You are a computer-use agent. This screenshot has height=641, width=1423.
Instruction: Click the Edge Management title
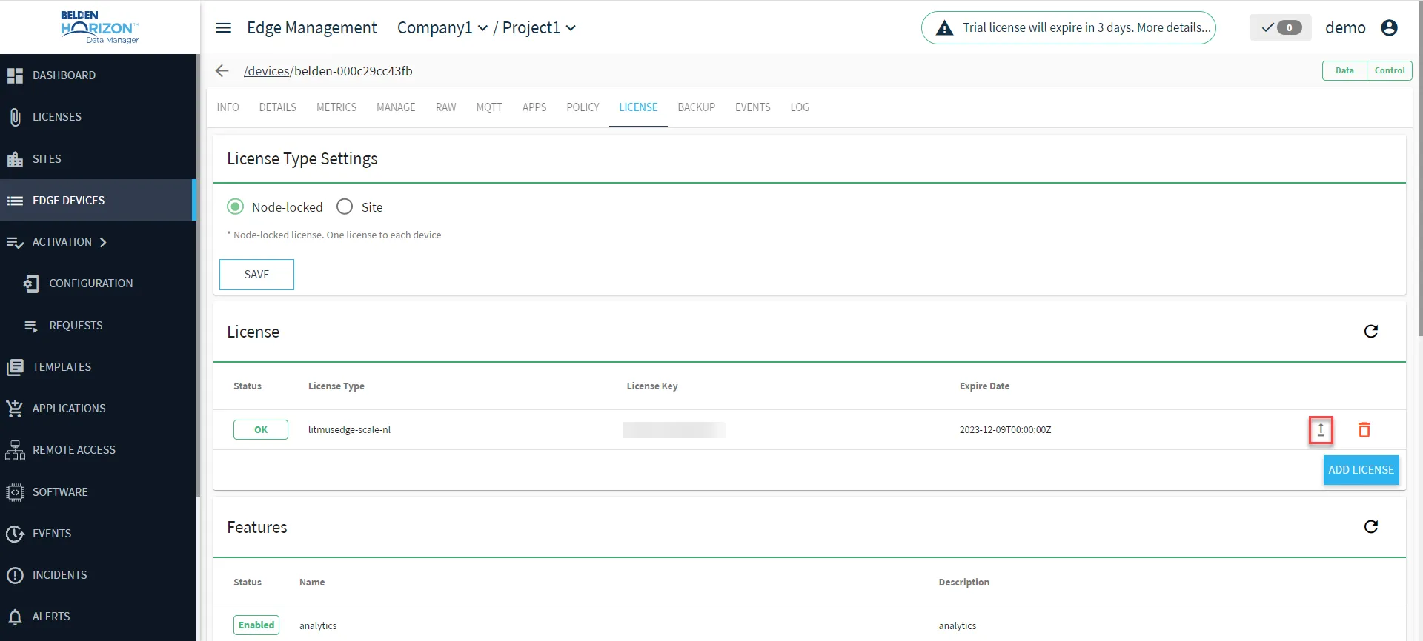click(x=311, y=28)
